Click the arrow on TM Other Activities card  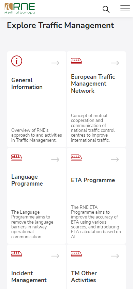click(x=115, y=256)
